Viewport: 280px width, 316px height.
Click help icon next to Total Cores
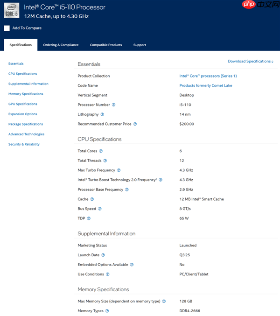click(x=101, y=151)
